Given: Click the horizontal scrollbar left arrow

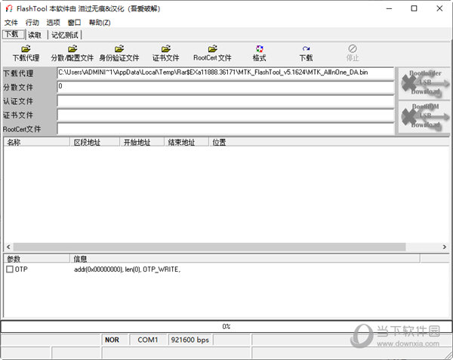Looking at the screenshot, I should click(x=8, y=247).
